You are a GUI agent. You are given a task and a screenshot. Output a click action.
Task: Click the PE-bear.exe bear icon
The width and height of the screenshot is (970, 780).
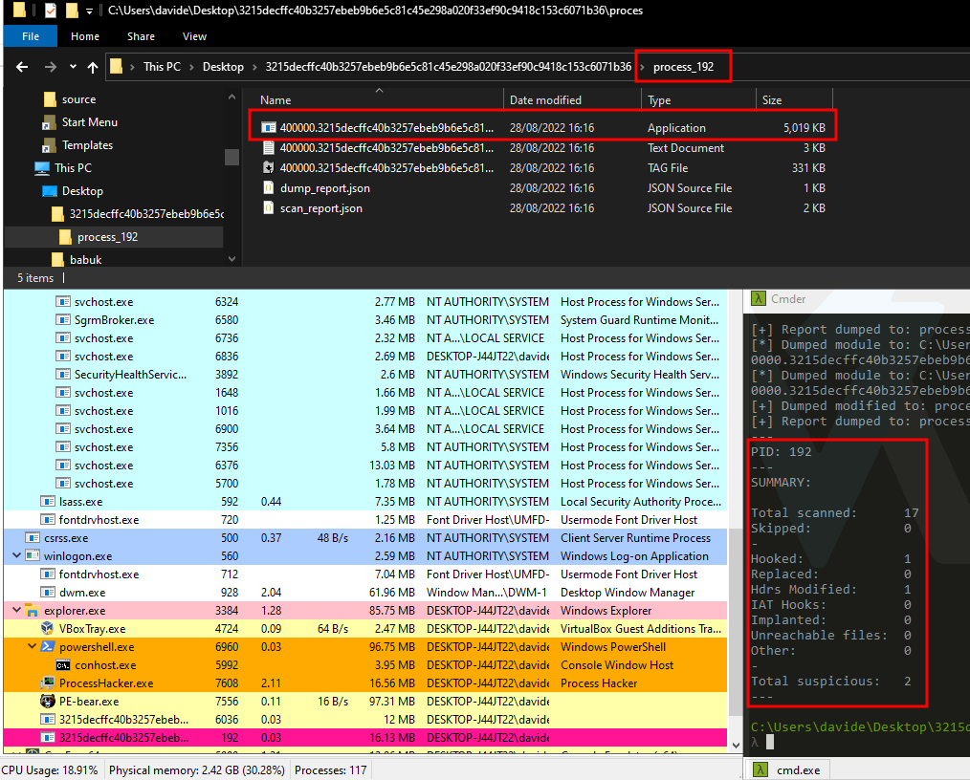(x=48, y=702)
